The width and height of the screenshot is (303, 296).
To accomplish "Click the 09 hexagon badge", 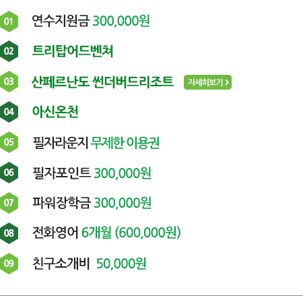I will 9,264.
